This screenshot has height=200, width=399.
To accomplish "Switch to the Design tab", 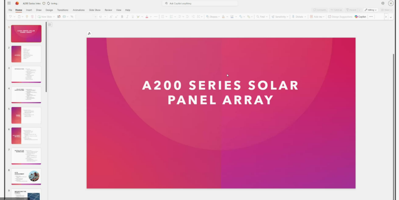I will pyautogui.click(x=49, y=10).
